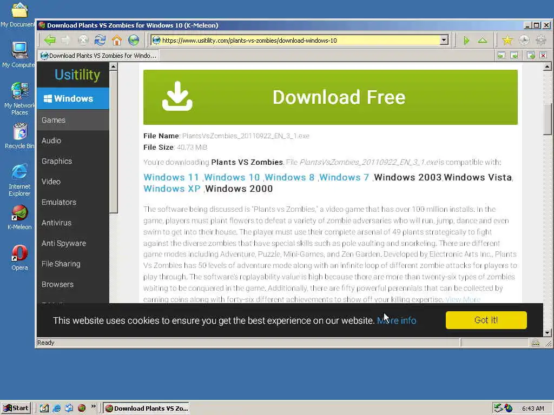Follow the Windows 7 compatibility link
The width and height of the screenshot is (554, 415).
[x=344, y=177]
